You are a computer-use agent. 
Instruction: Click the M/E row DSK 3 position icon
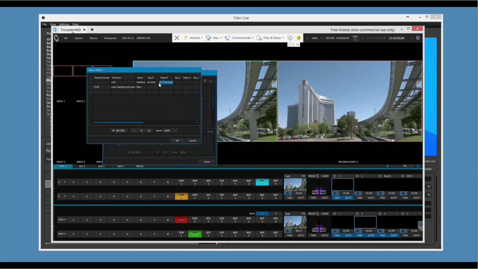334,176
